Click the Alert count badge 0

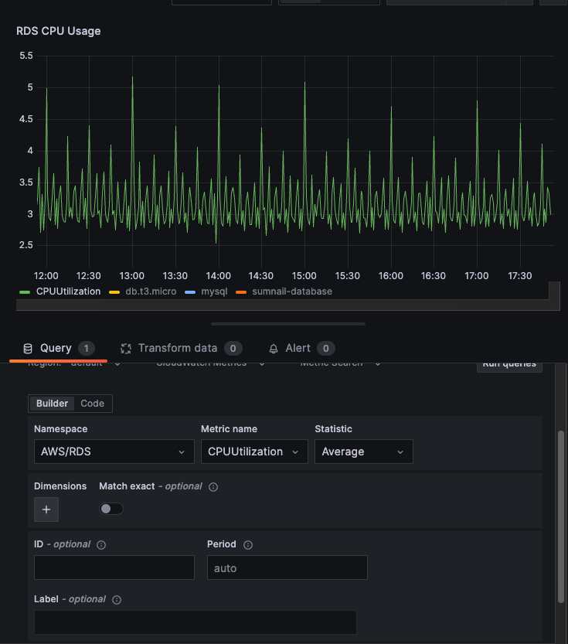tap(325, 348)
